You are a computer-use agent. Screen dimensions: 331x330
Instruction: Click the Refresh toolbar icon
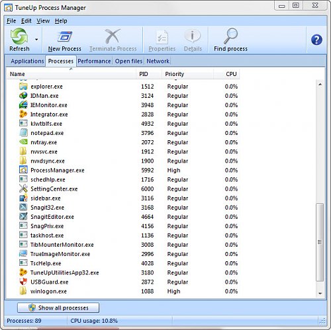19,36
